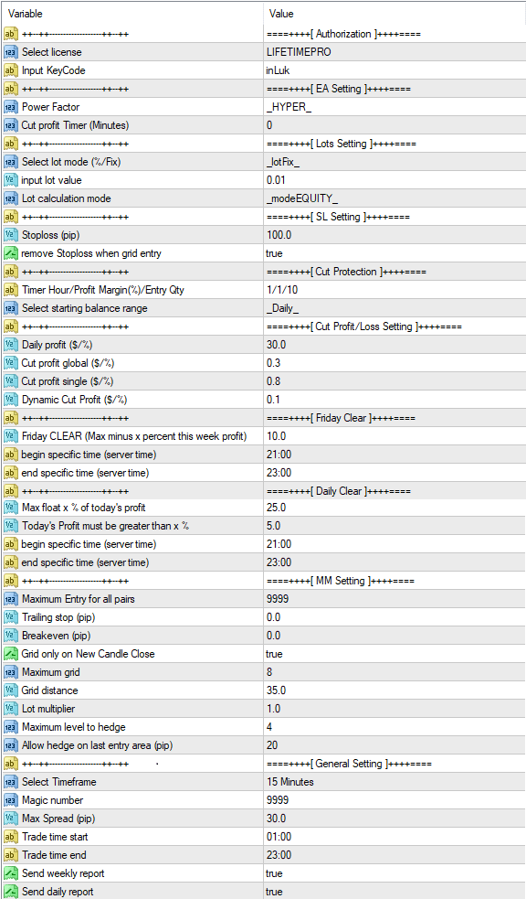Select the 0.8 Cut profit single value

click(274, 382)
